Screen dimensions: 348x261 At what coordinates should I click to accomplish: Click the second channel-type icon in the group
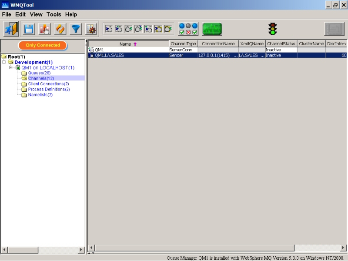coord(119,29)
